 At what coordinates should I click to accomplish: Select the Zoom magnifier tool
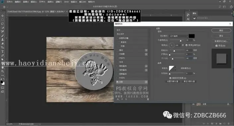[3, 71]
